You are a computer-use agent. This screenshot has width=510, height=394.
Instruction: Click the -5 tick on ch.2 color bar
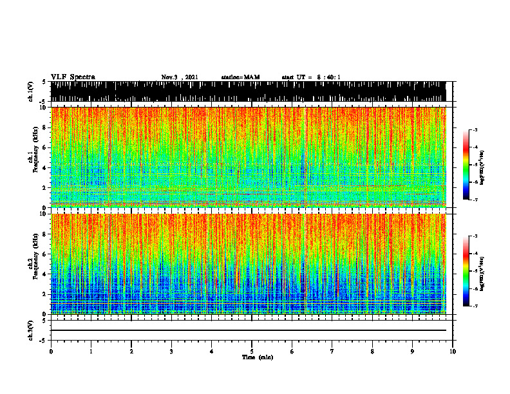tap(475, 271)
